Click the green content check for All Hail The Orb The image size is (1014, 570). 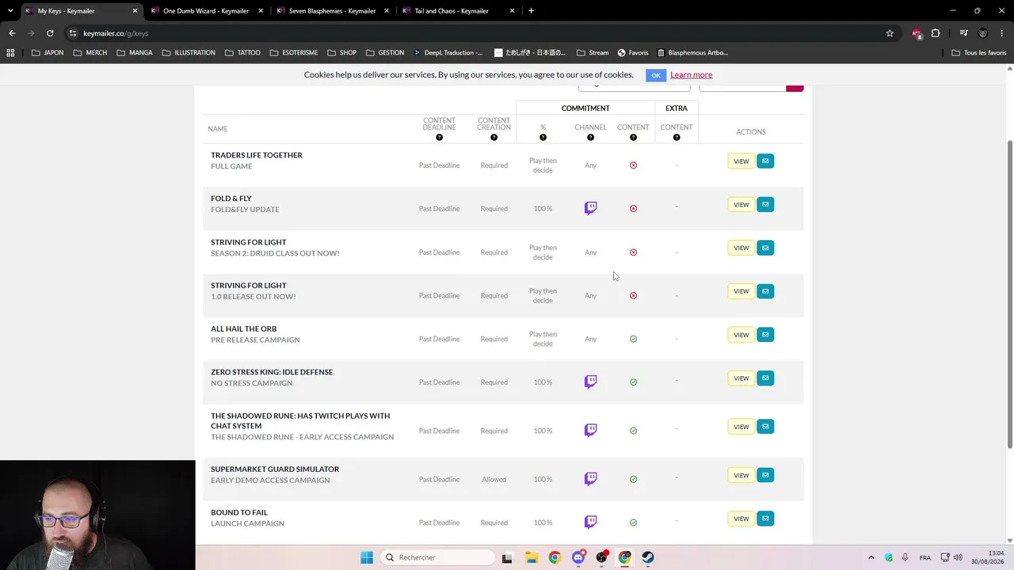tap(633, 339)
